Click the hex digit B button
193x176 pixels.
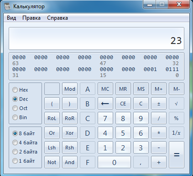(88, 104)
